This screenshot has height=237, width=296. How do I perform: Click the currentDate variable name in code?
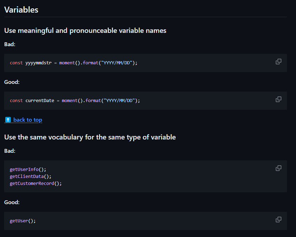40,101
